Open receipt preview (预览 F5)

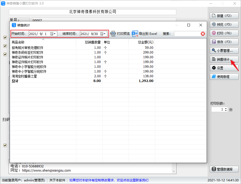tap(224, 25)
